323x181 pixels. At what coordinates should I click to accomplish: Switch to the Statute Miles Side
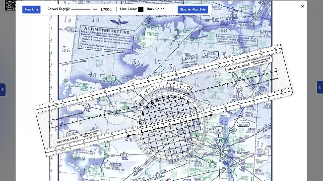click(x=193, y=9)
